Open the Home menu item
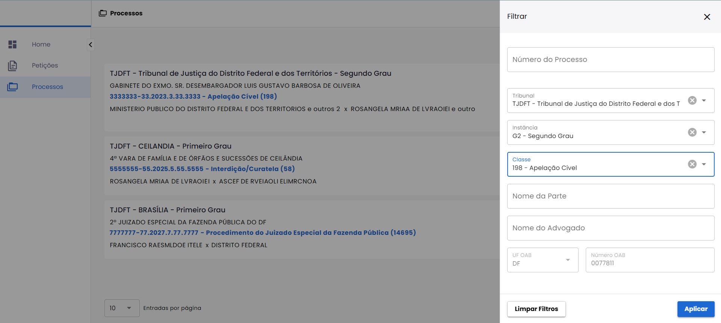 coord(45,44)
